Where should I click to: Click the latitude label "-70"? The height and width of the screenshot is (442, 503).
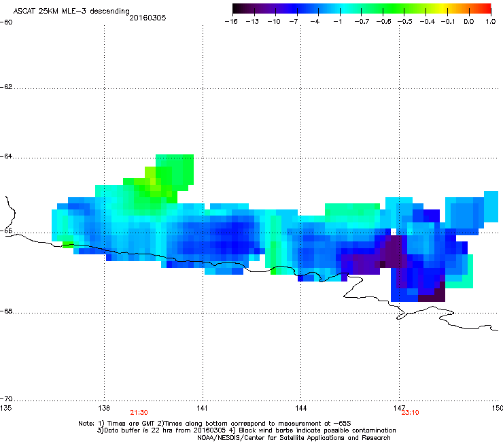click(6, 399)
